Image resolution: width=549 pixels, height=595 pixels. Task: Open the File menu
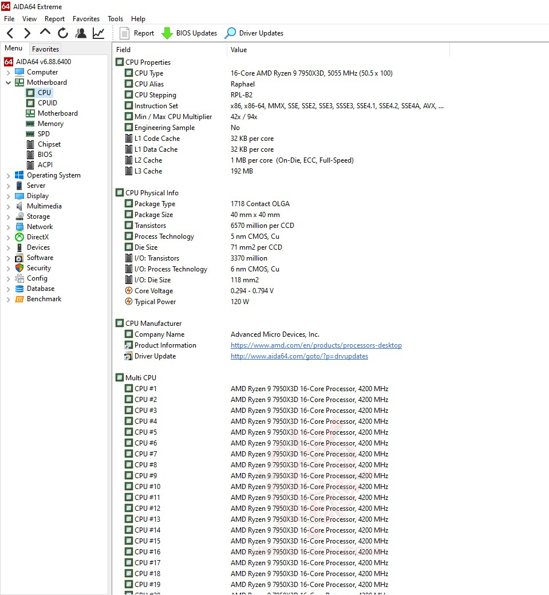pyautogui.click(x=9, y=18)
